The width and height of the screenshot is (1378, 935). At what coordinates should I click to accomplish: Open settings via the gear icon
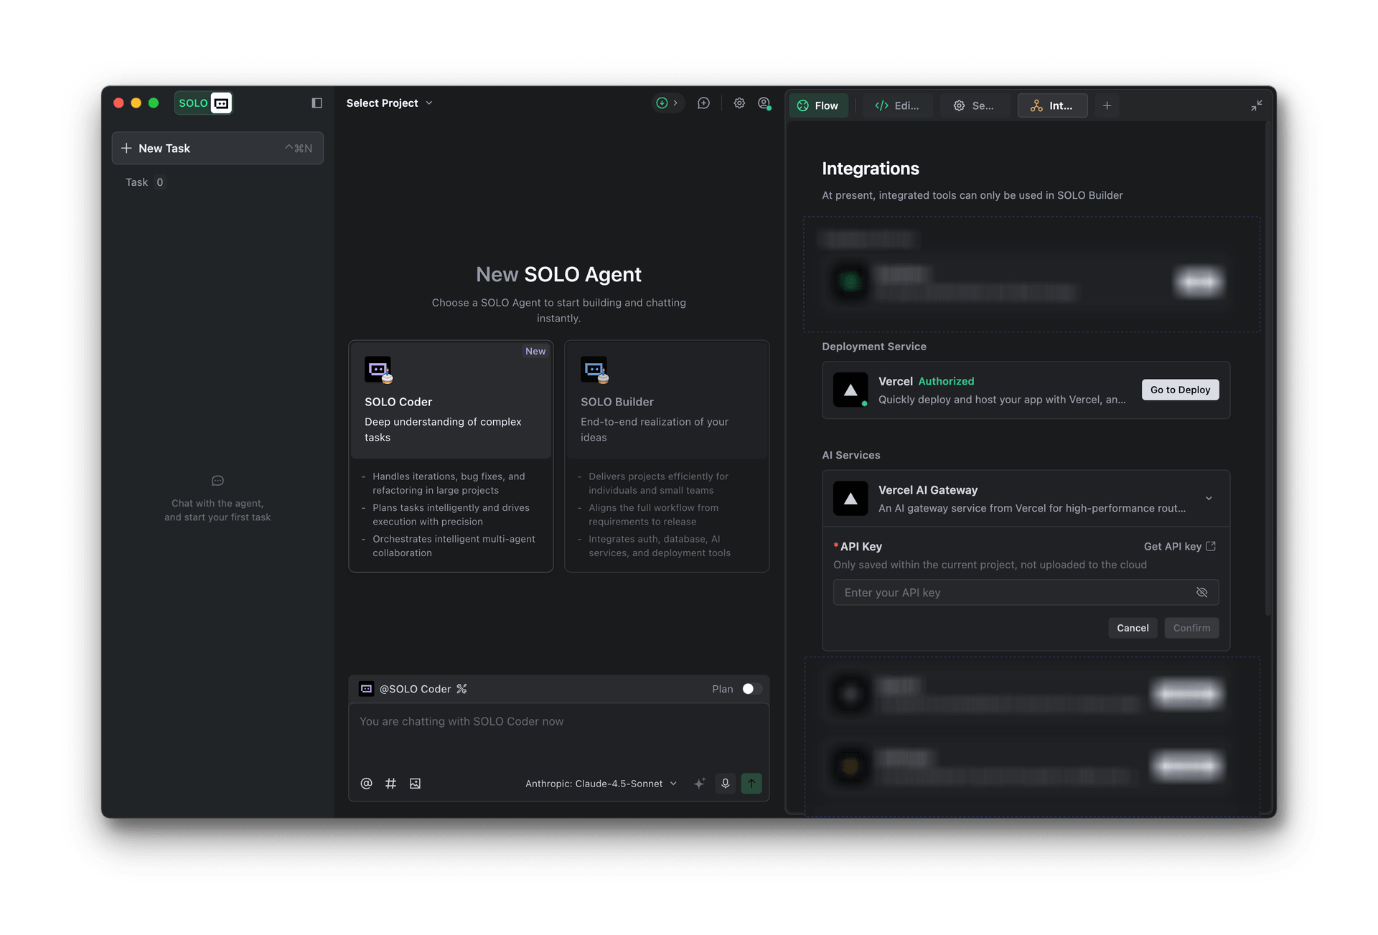point(739,103)
